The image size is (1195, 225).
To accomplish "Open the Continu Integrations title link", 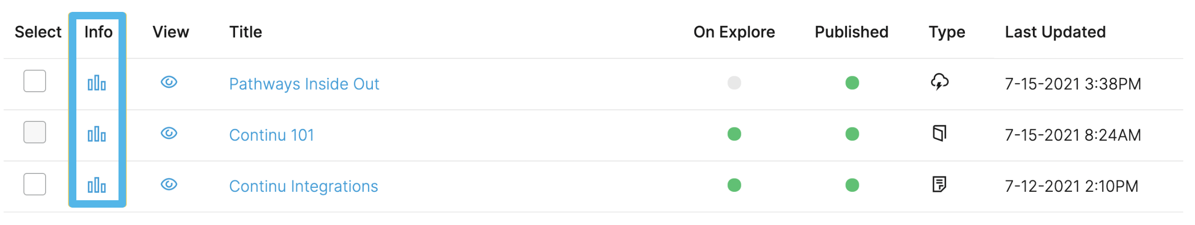I will point(303,186).
